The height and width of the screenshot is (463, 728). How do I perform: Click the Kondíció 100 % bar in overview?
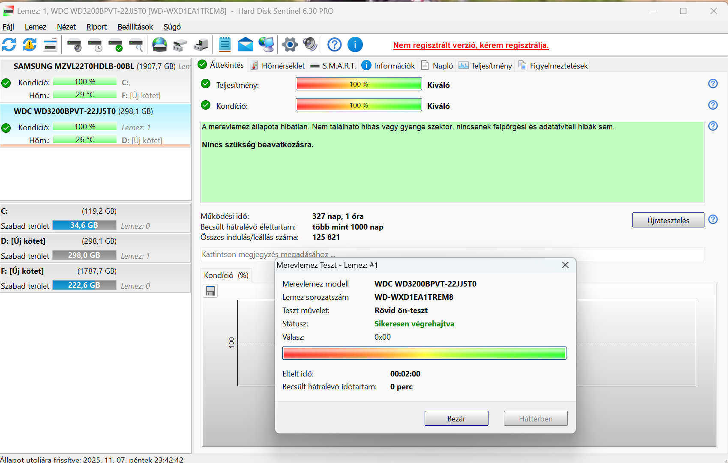pyautogui.click(x=359, y=105)
